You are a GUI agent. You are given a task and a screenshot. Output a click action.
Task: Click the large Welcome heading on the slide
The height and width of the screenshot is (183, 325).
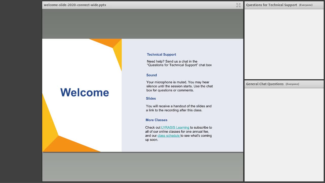coord(85,93)
